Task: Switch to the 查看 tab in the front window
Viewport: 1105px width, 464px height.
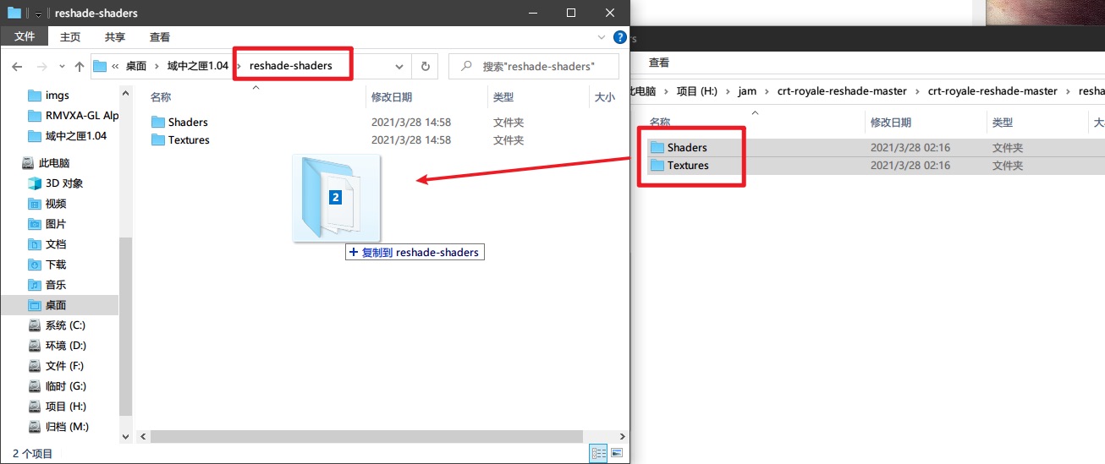Action: point(160,37)
